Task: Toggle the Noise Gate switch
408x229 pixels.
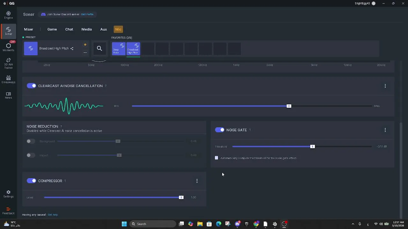Action: tap(220, 130)
